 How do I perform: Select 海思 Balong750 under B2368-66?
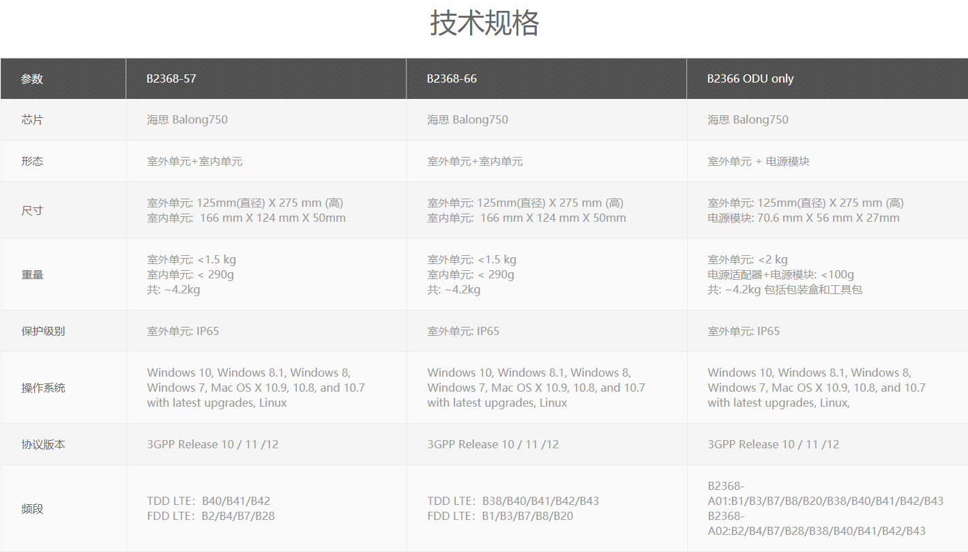coord(468,120)
